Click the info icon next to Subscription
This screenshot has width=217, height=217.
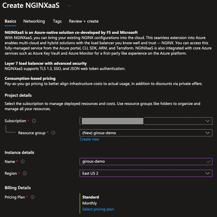[x=34, y=121]
